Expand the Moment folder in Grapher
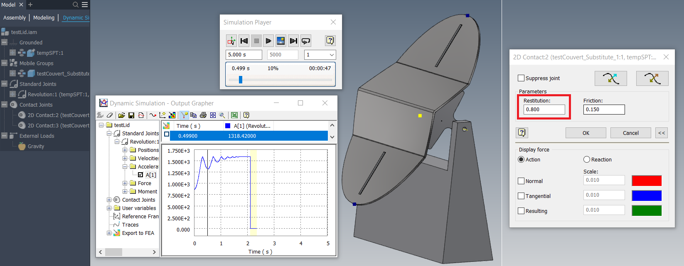Image resolution: width=684 pixels, height=266 pixels. coord(125,191)
